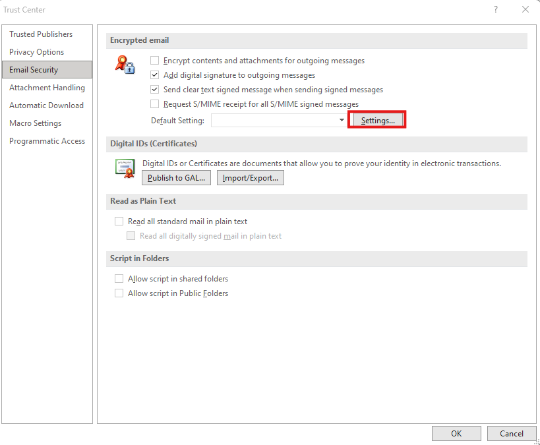Toggle Send clear text signed message option

155,90
